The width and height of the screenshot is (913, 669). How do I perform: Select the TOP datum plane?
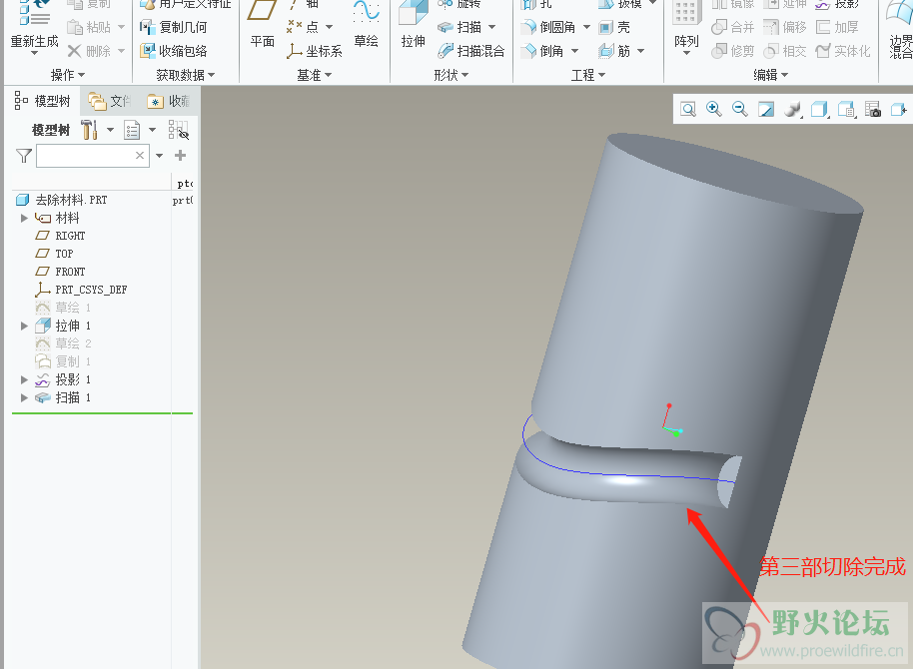(54, 254)
